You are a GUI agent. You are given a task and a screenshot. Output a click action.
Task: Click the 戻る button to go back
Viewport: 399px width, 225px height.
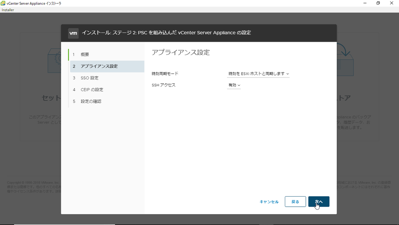tap(295, 202)
